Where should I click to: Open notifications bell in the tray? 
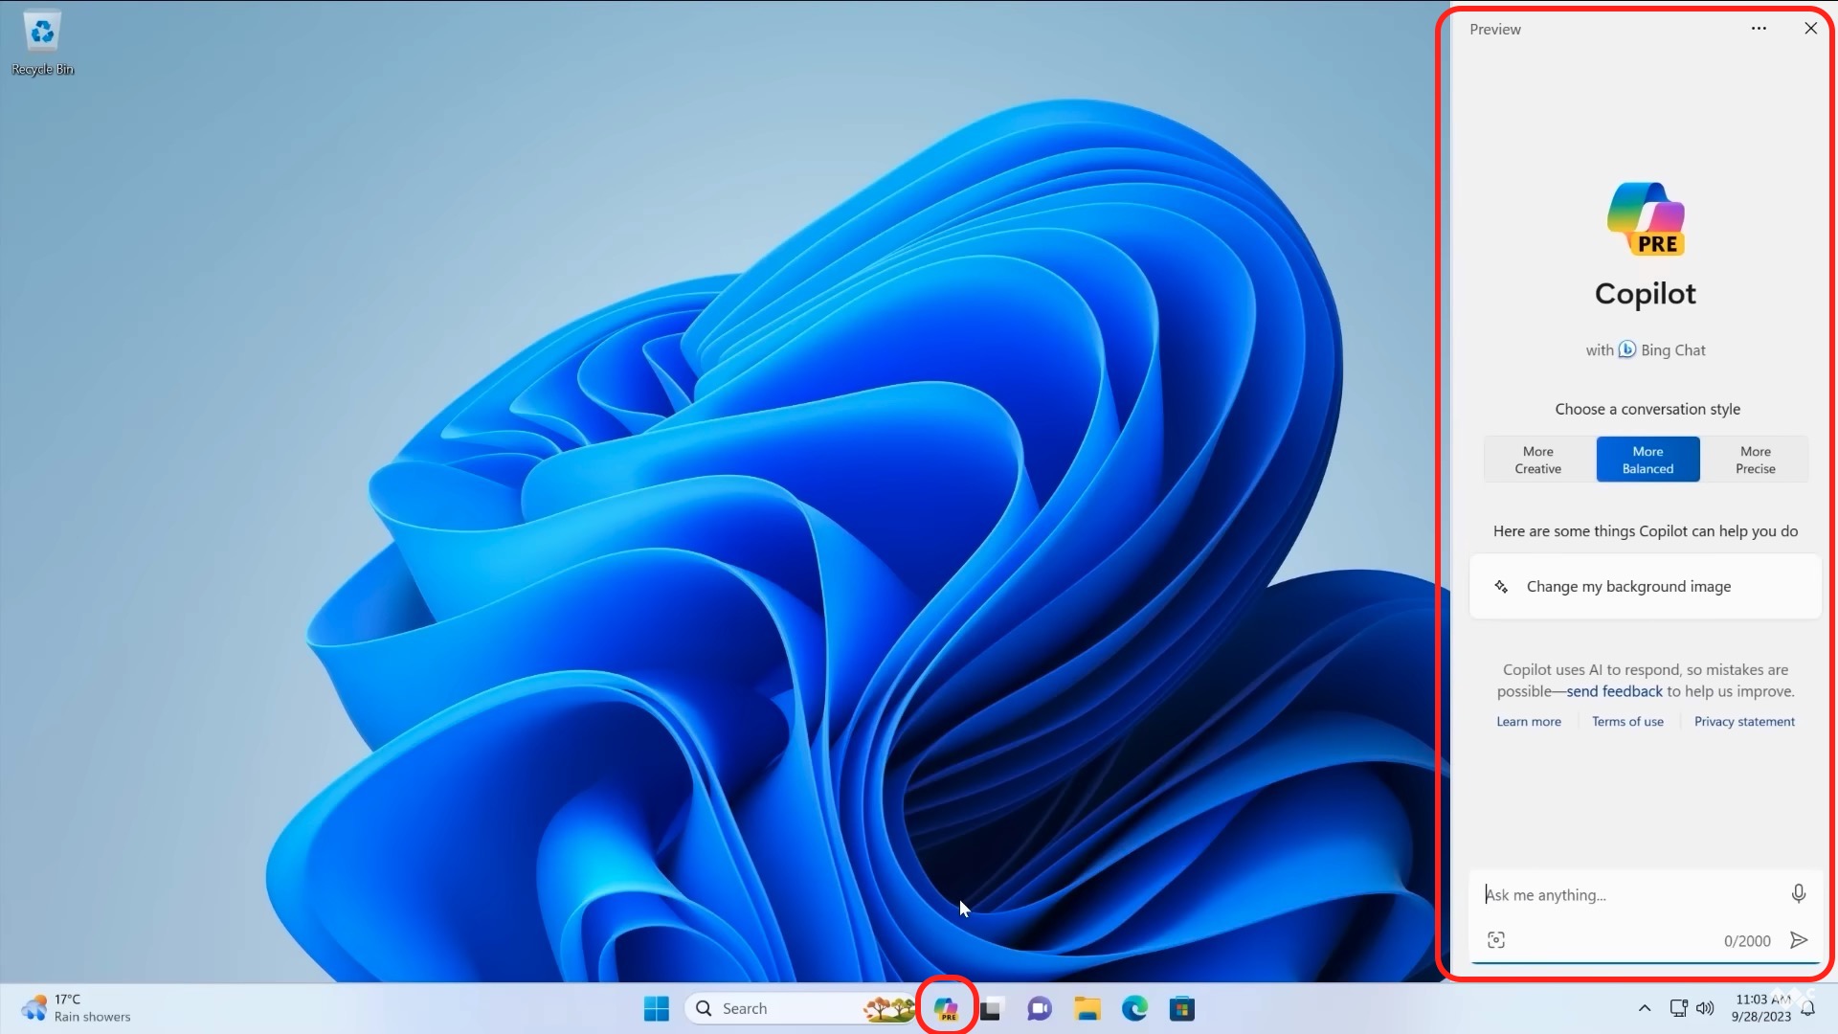coord(1807,1008)
